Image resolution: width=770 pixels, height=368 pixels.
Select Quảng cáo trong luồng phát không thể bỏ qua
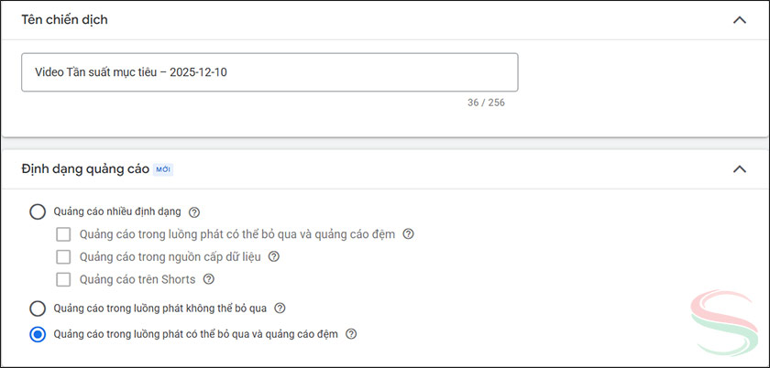(38, 308)
